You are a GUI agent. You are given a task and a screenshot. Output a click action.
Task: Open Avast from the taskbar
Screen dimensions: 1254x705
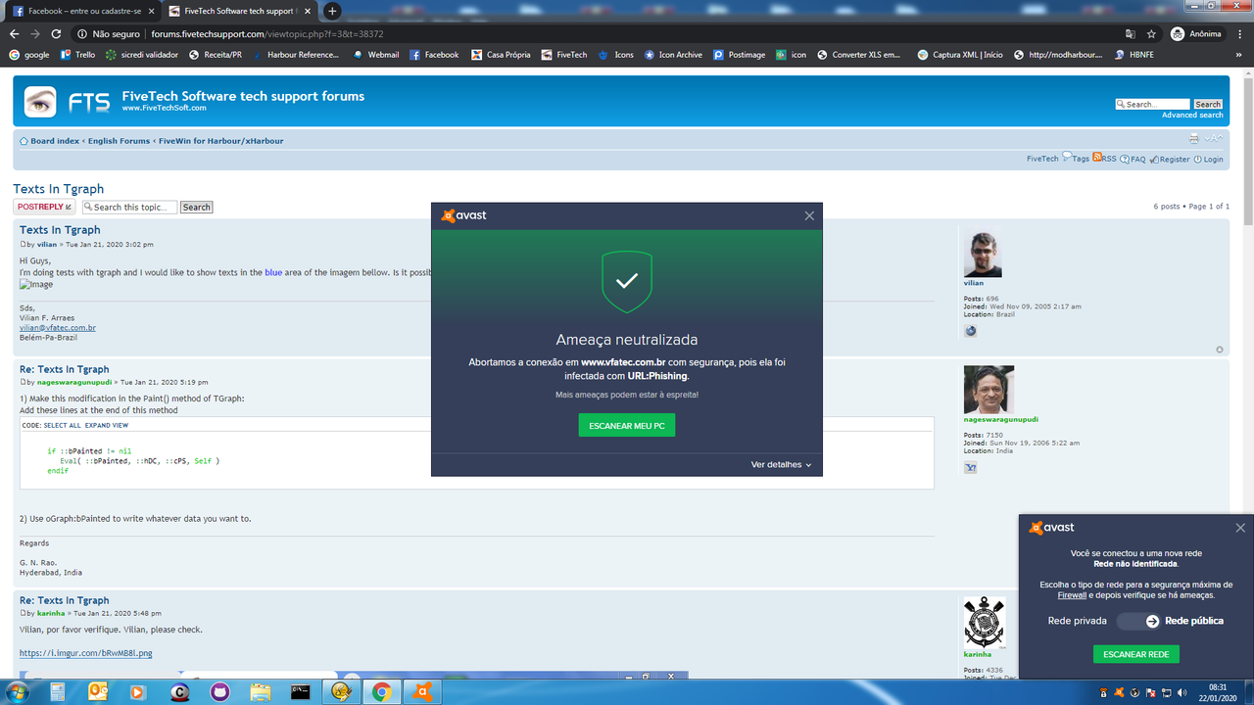point(423,692)
